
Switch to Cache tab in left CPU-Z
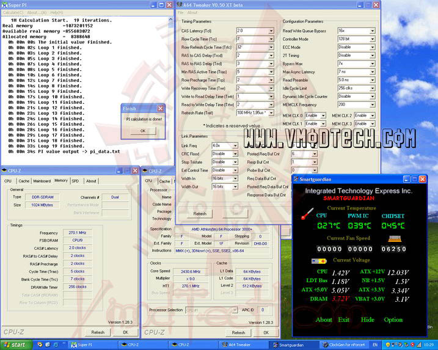(x=24, y=181)
